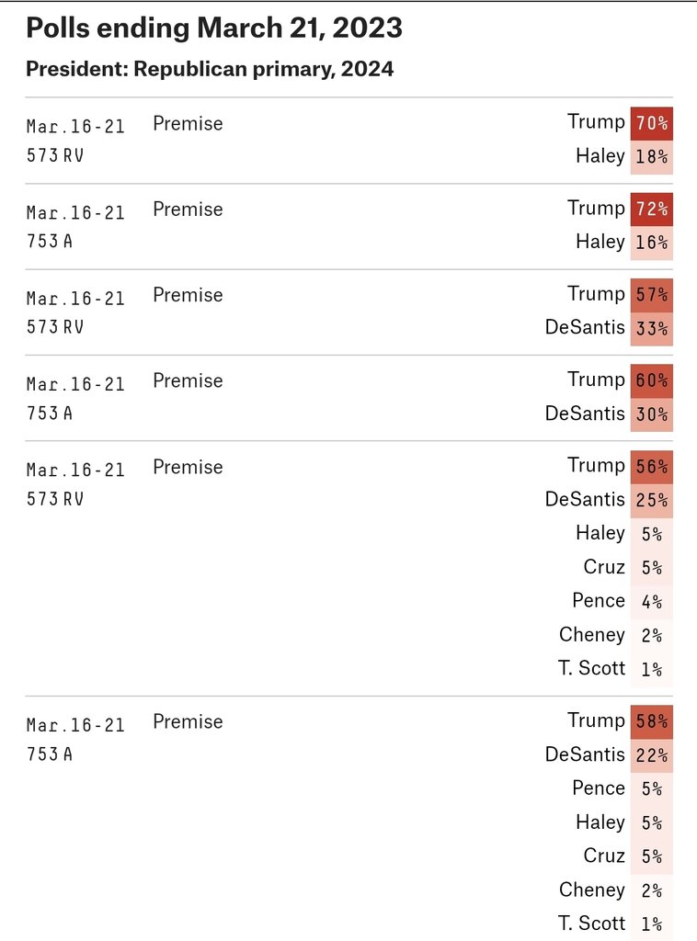This screenshot has height=941, width=697.
Task: Click the Pence 4% result cell
Action: point(651,602)
